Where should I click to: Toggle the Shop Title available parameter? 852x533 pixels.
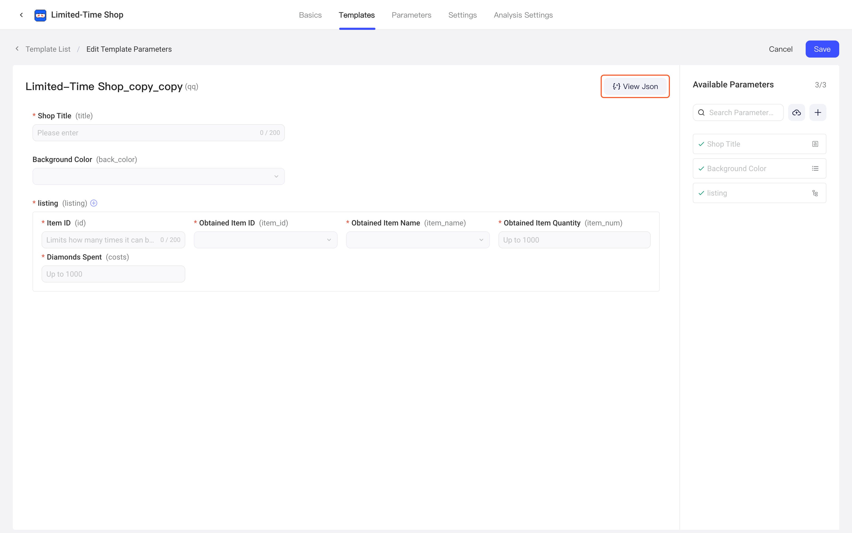point(759,144)
